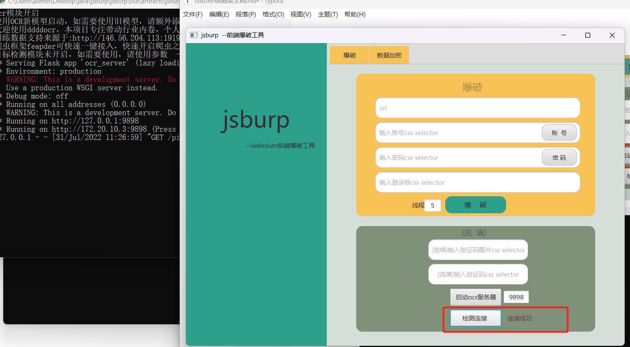The height and width of the screenshot is (347, 630).
Task: Click the red WARNING line in console
Action: click(x=91, y=80)
